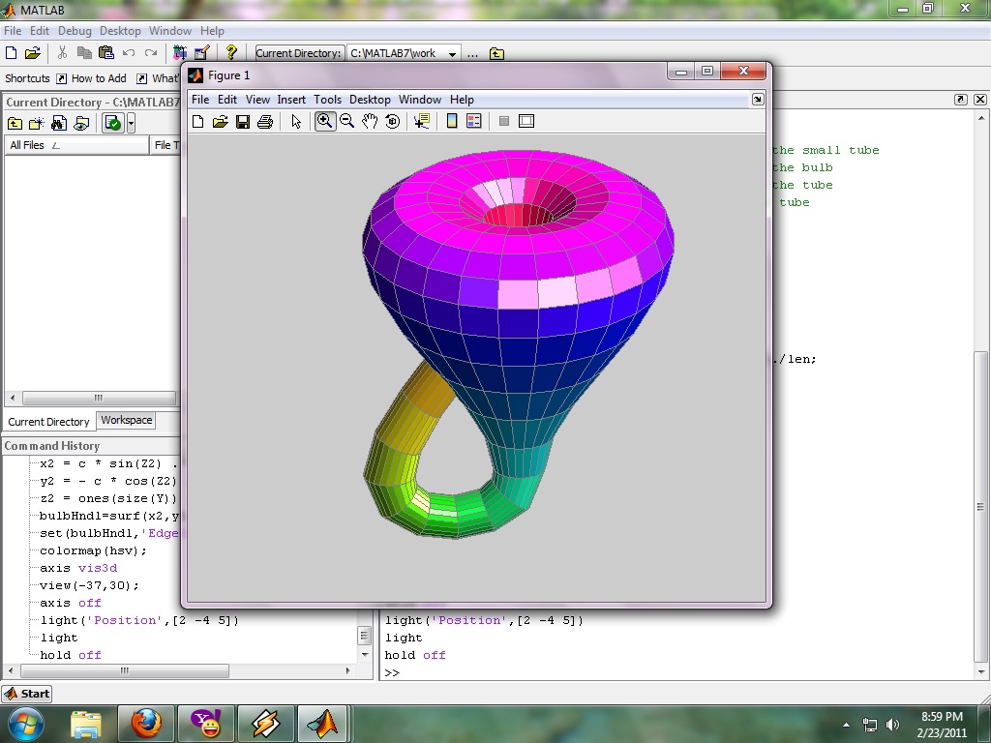Enable Zoom Out mode
The width and height of the screenshot is (991, 743).
[347, 121]
